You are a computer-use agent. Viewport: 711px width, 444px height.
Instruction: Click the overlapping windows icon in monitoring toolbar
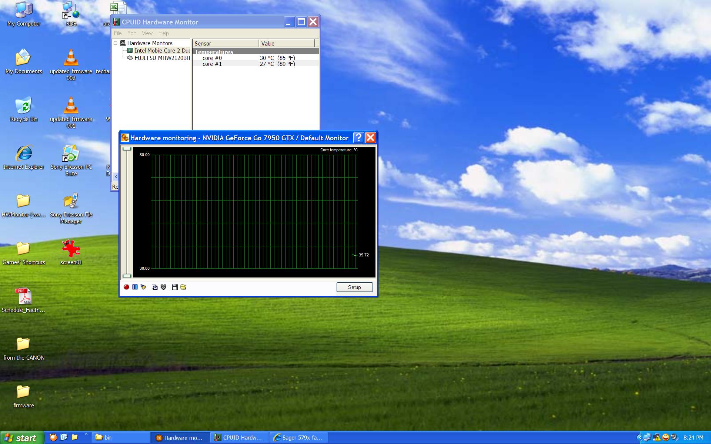pyautogui.click(x=155, y=287)
